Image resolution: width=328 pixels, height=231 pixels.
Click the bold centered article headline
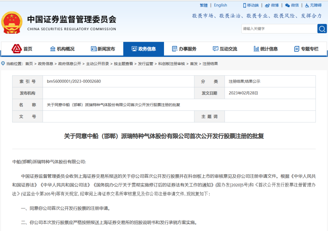click(164, 136)
